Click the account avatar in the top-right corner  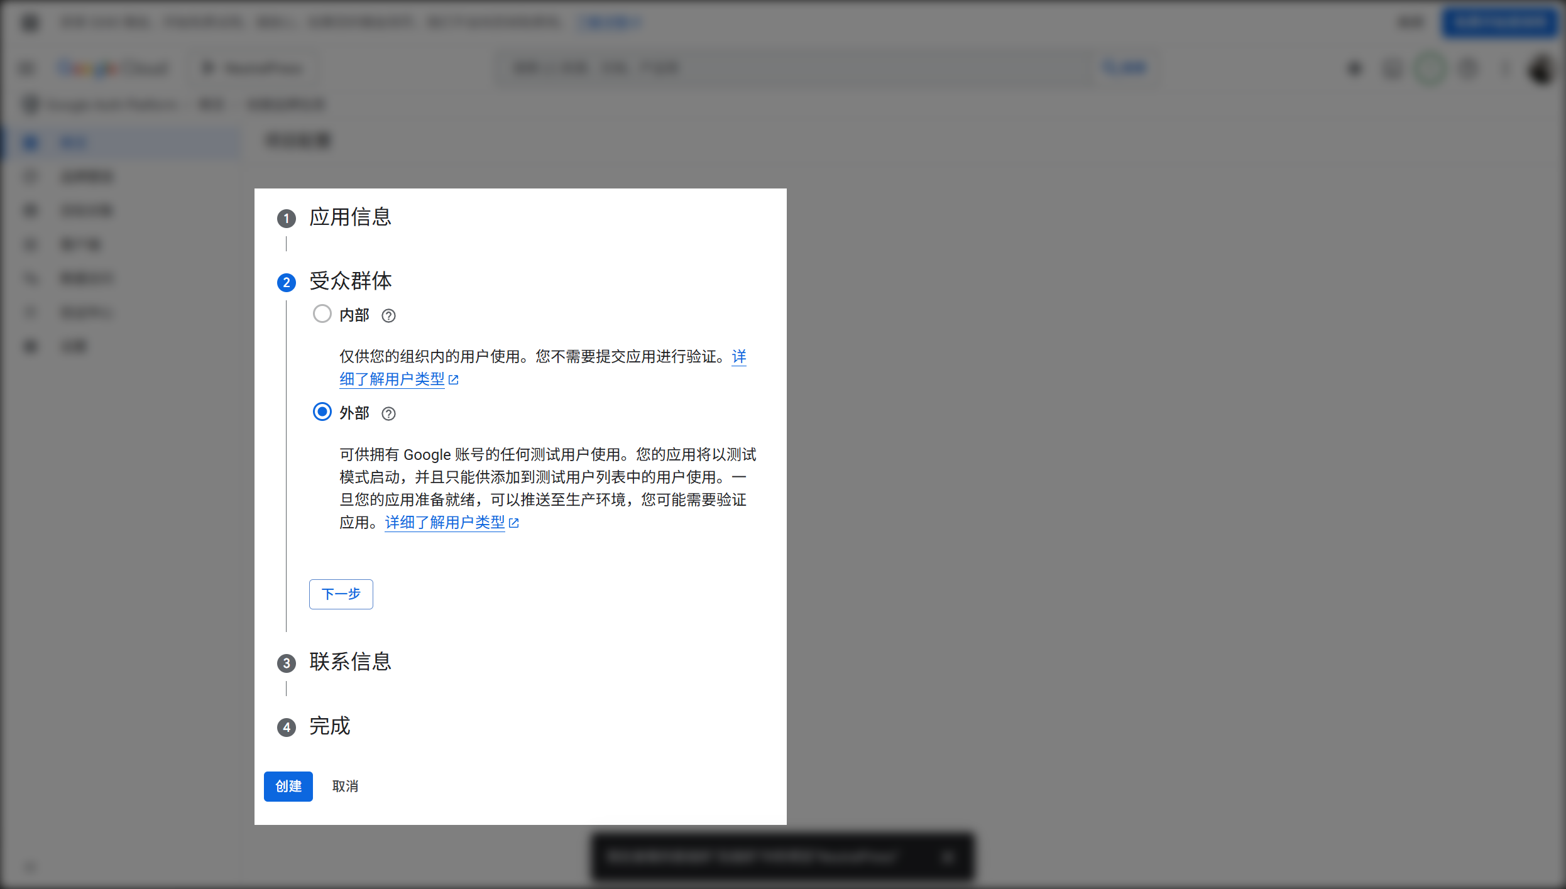(1539, 69)
